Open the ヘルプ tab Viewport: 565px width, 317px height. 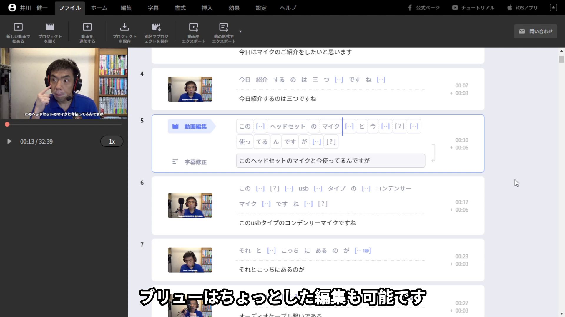click(x=288, y=8)
